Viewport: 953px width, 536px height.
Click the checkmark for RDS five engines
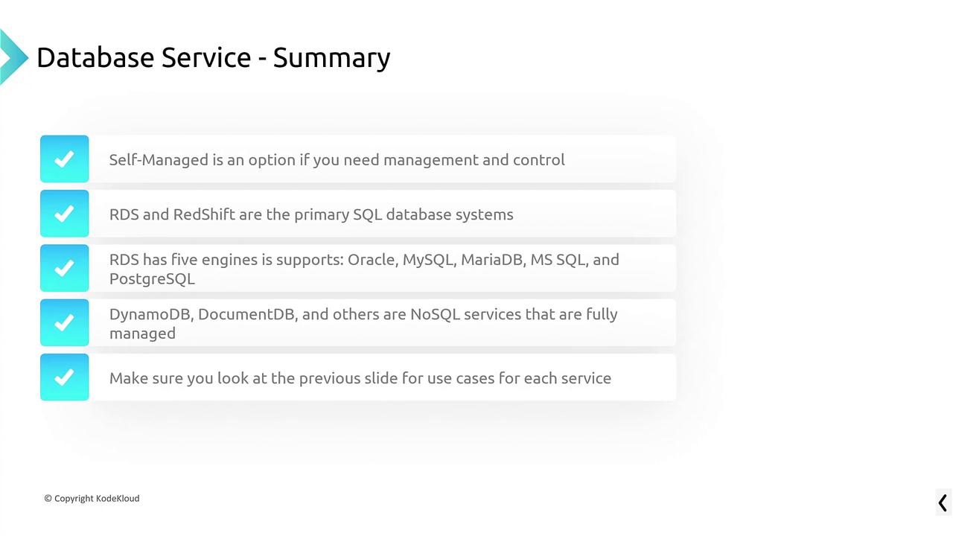(65, 268)
